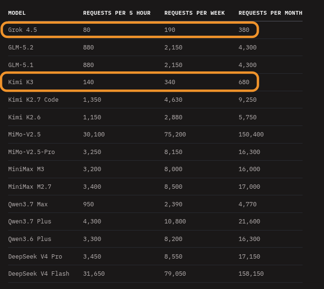Select the Kimi K2.7 Code model name
The image size is (324, 289).
pos(33,99)
